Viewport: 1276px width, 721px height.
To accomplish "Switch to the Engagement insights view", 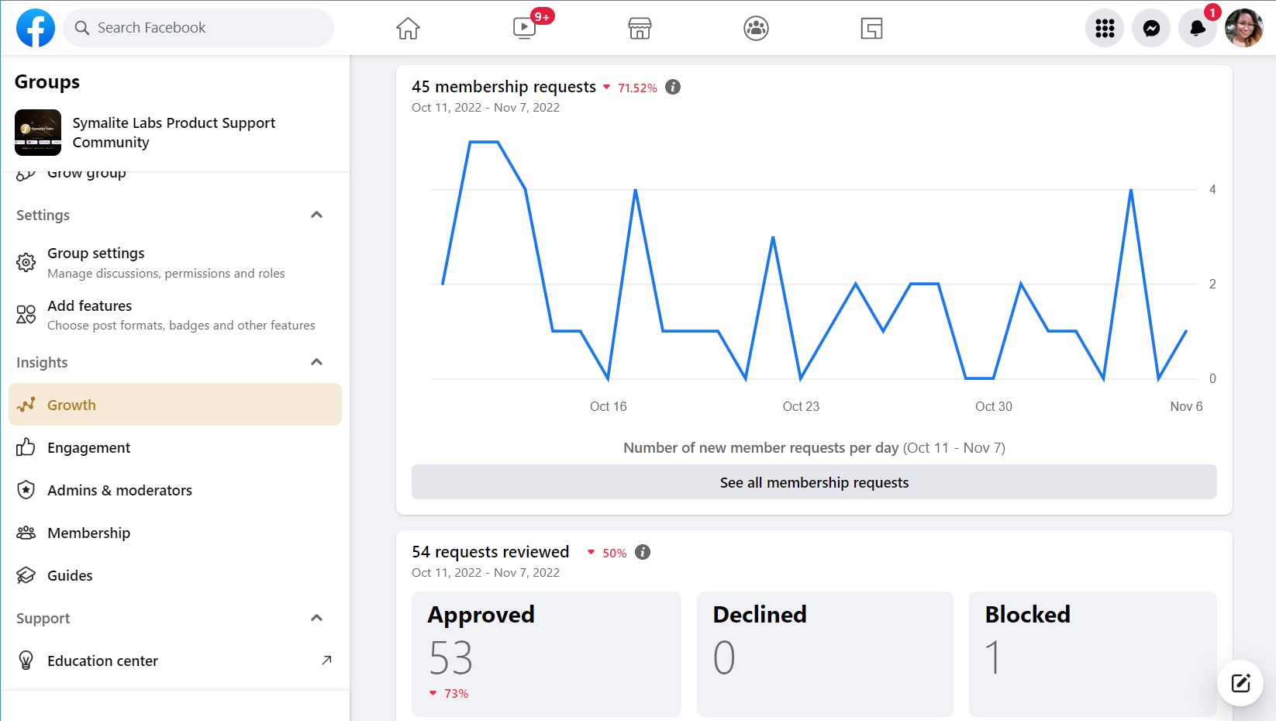I will (88, 447).
